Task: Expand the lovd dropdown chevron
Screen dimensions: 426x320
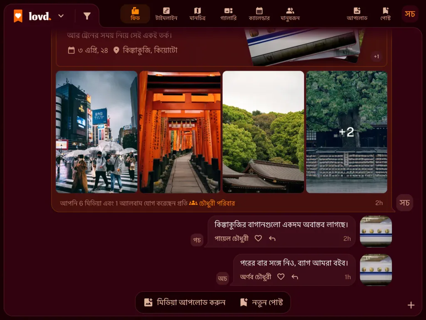Action: click(x=61, y=16)
